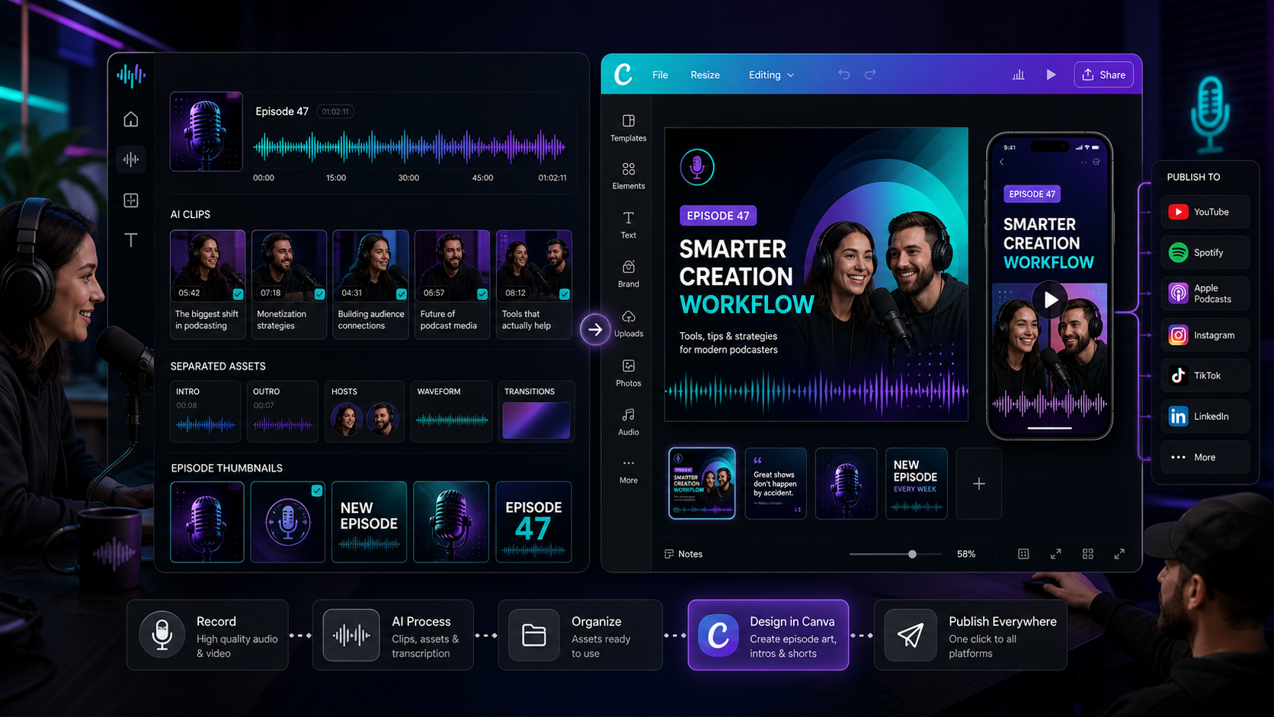Redo the last edit
Image resolution: width=1274 pixels, height=717 pixels.
pyautogui.click(x=870, y=75)
